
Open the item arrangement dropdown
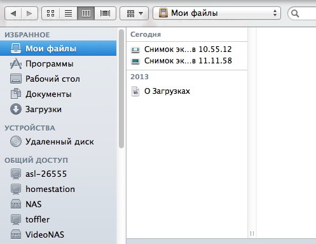(134, 13)
